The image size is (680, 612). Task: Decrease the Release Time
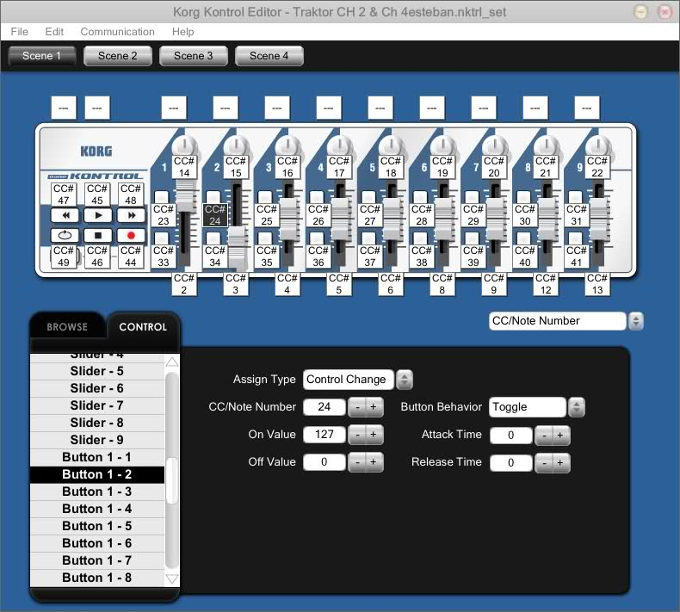[544, 463]
